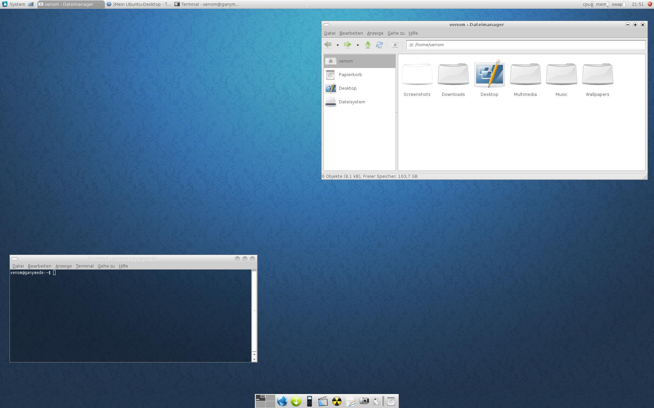This screenshot has height=408, width=654.
Task: Open Papierkorb in the sidebar
Action: [360, 75]
